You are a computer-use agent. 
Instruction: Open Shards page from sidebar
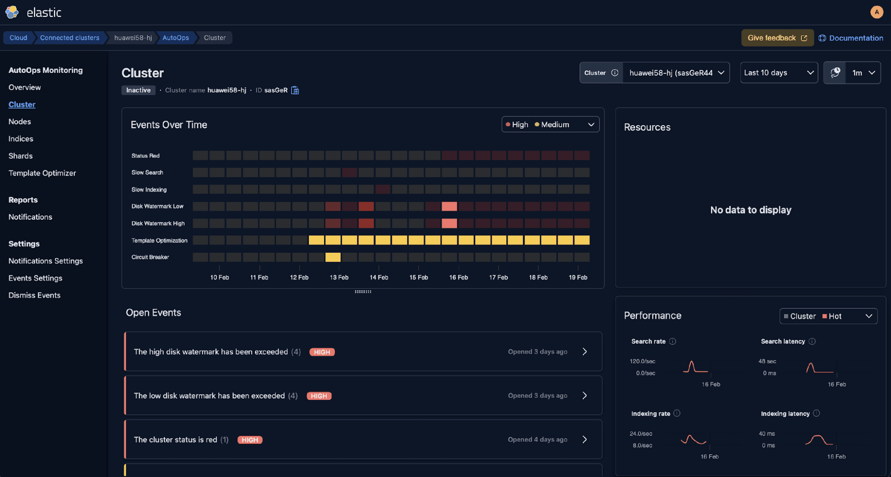click(x=21, y=156)
